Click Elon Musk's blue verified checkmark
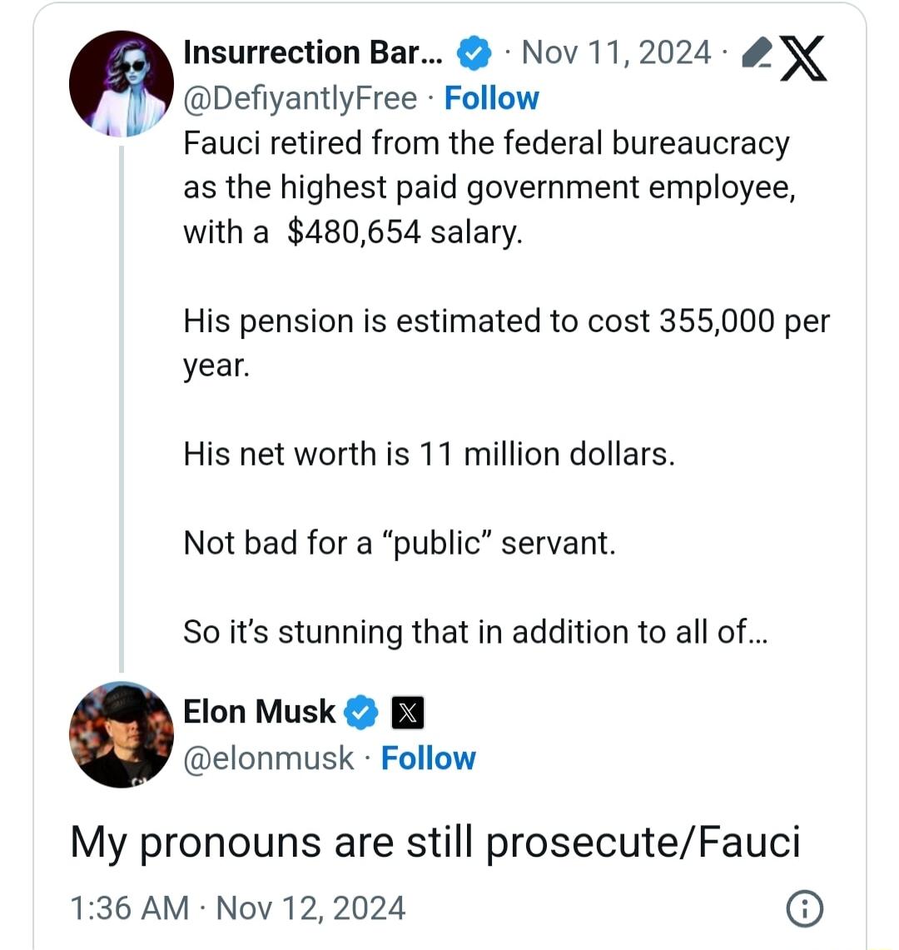 361,712
